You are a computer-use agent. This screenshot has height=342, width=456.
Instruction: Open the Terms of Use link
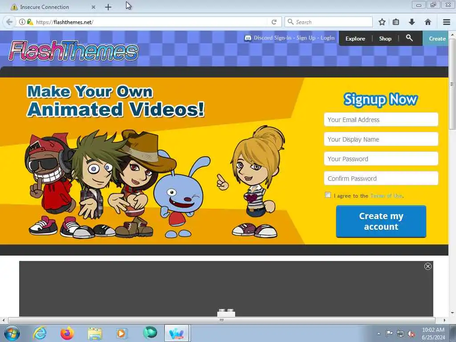pyautogui.click(x=387, y=196)
